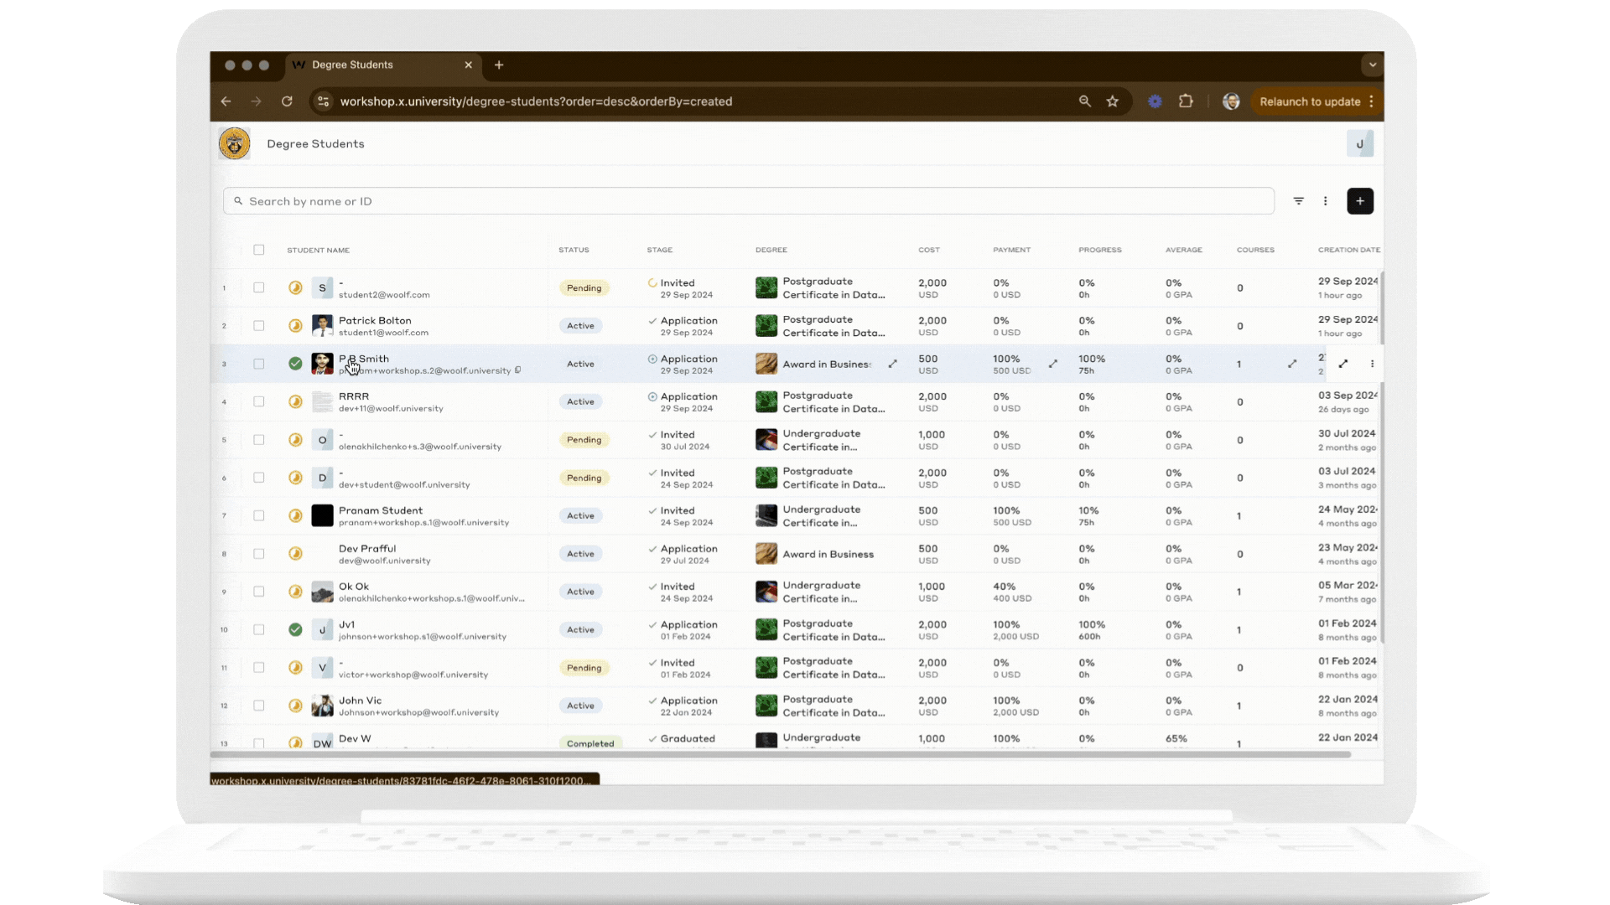Screen dimensions: 1610x905
Task: Open the three-dot options menu near filter
Action: (1325, 201)
